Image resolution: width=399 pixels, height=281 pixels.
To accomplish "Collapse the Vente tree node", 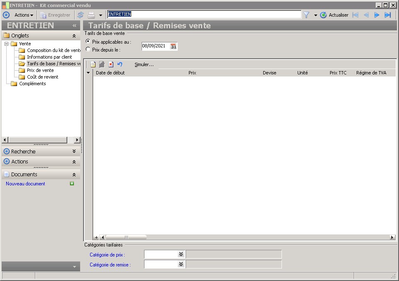I will click(6, 44).
